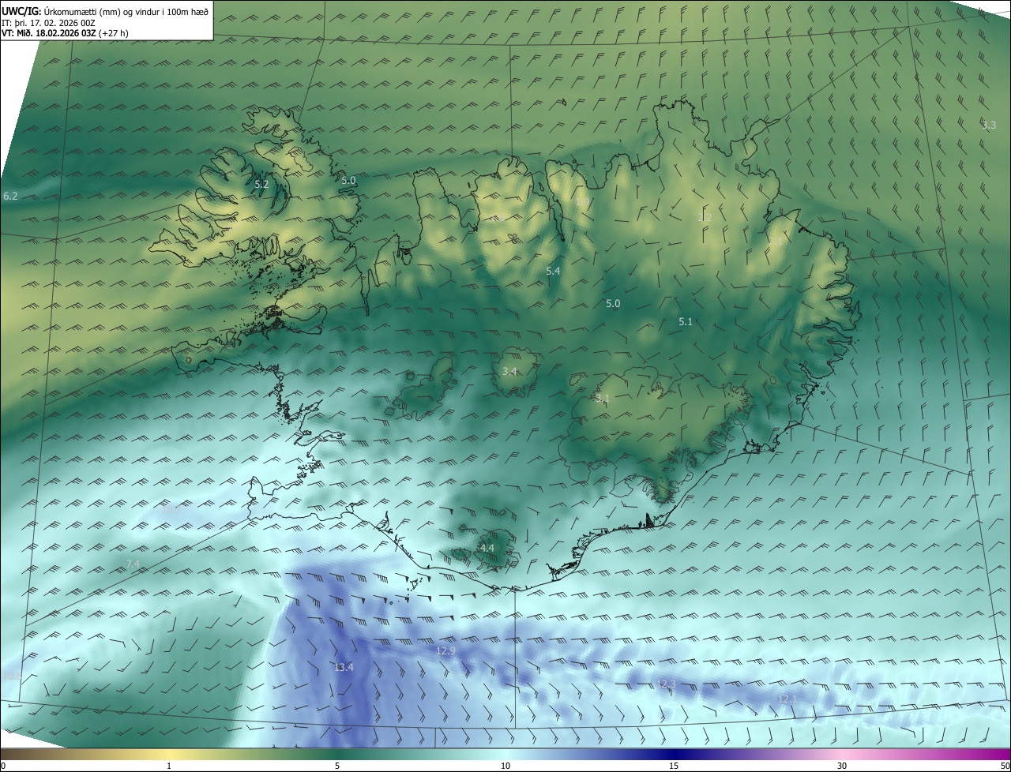Click the 3.3 value in the top right corner
Viewport: 1011px width, 772px height.
click(x=989, y=126)
